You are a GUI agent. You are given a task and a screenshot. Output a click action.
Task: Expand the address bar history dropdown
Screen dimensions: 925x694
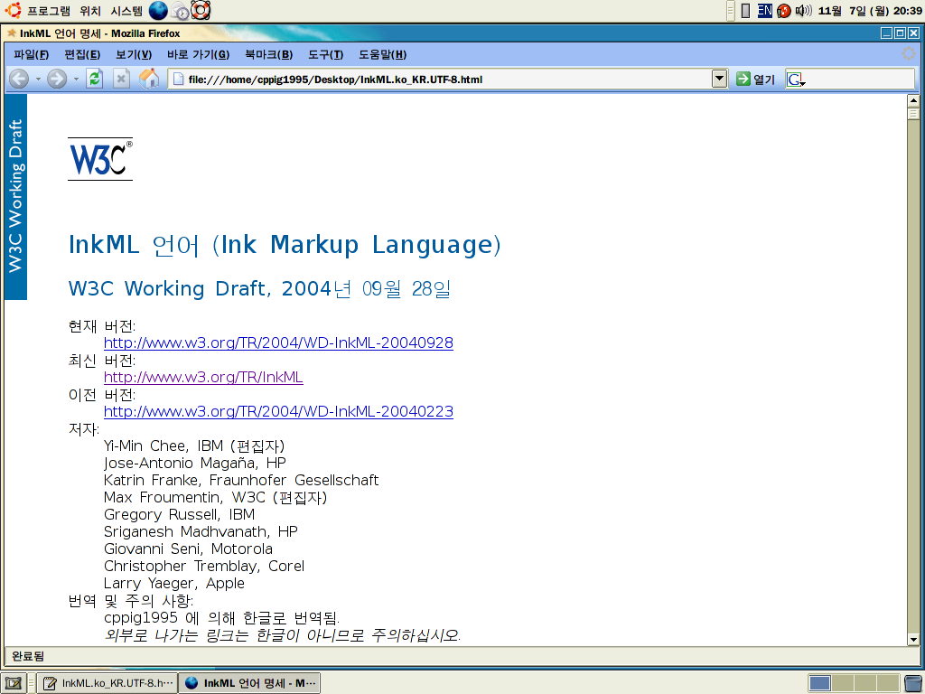click(x=720, y=79)
